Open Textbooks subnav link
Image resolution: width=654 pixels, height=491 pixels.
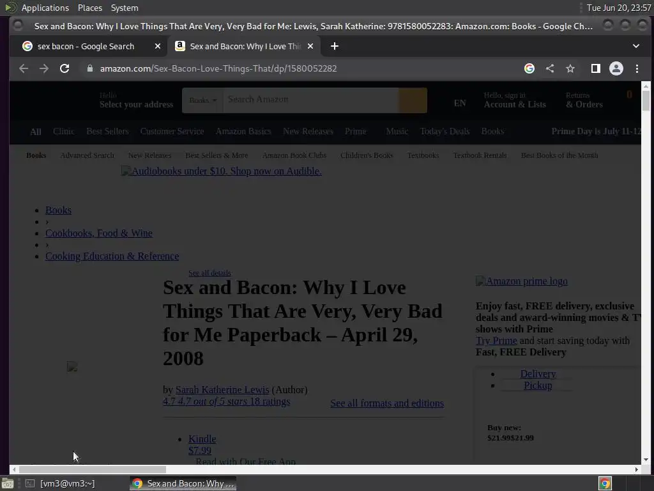423,155
